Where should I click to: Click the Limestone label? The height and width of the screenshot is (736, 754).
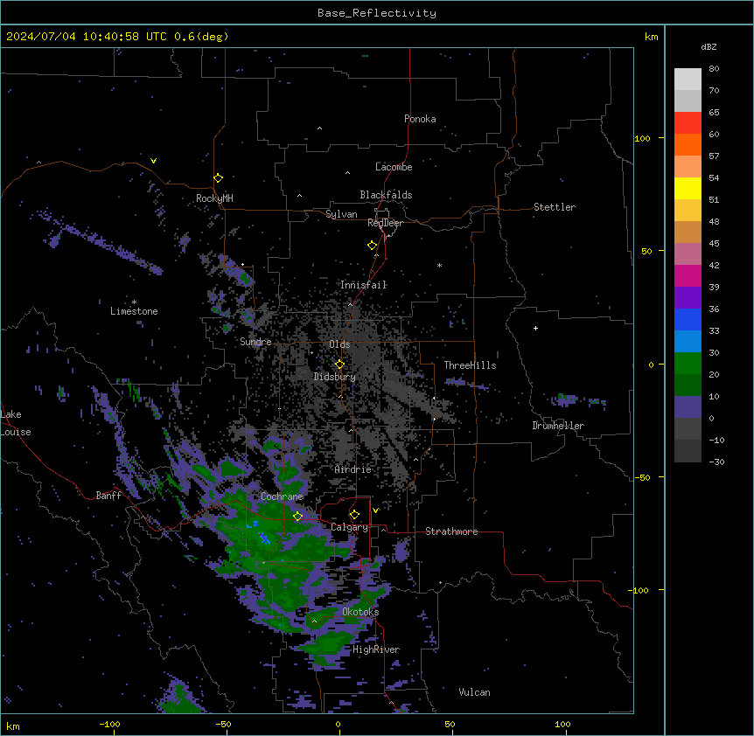pyautogui.click(x=134, y=311)
